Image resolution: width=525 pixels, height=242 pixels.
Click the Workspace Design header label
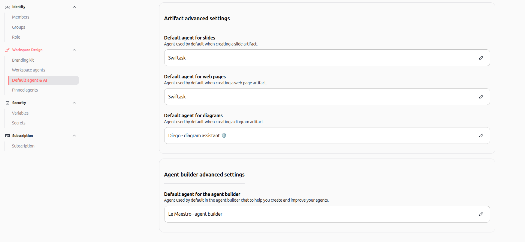(x=27, y=50)
